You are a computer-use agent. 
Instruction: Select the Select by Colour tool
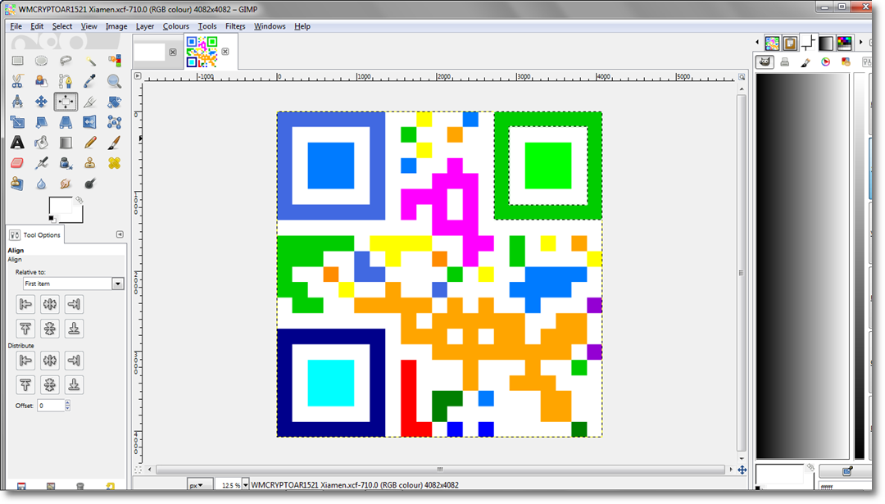tap(115, 61)
